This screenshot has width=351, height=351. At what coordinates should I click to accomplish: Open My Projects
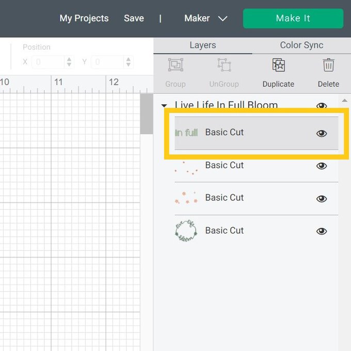coord(84,19)
